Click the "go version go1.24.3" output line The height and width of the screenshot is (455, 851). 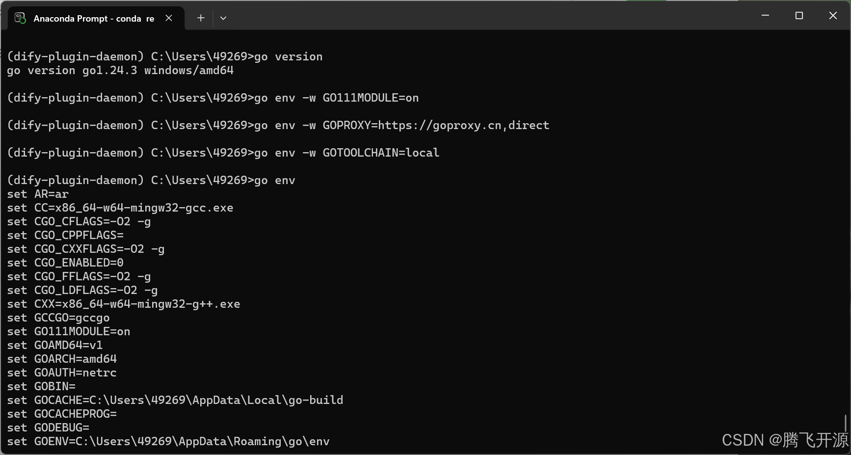[119, 70]
